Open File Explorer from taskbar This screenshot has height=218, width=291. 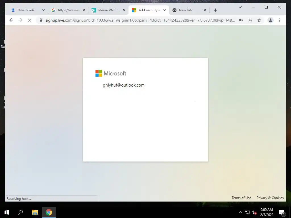(x=35, y=212)
